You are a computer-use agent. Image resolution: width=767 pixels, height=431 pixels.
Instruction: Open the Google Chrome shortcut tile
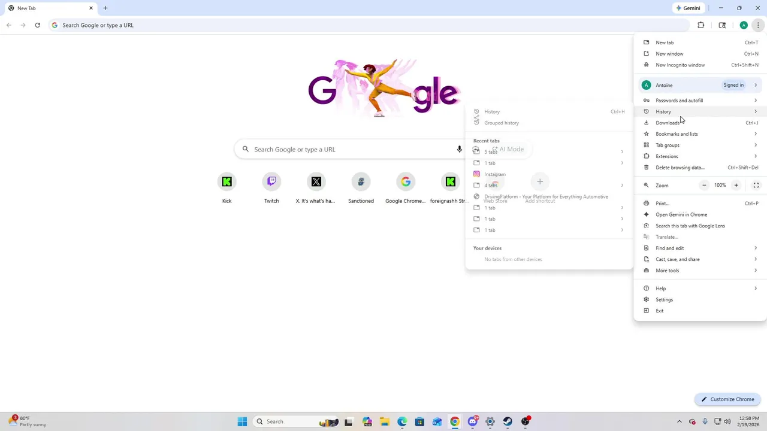coord(406,188)
